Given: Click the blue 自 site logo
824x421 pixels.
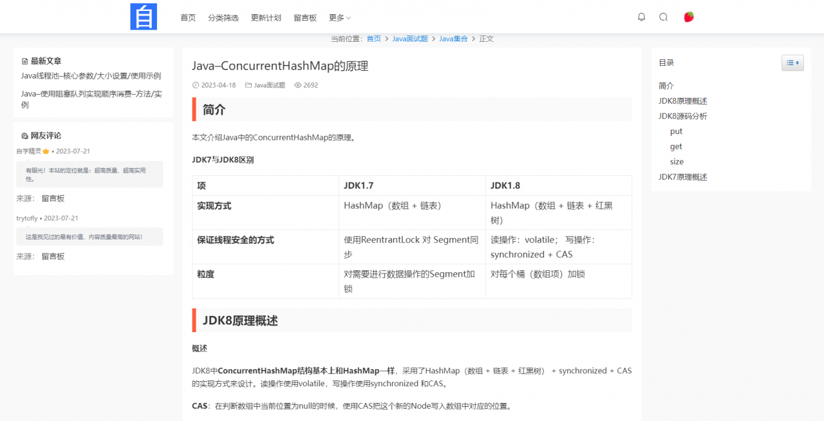Looking at the screenshot, I should 144,17.
